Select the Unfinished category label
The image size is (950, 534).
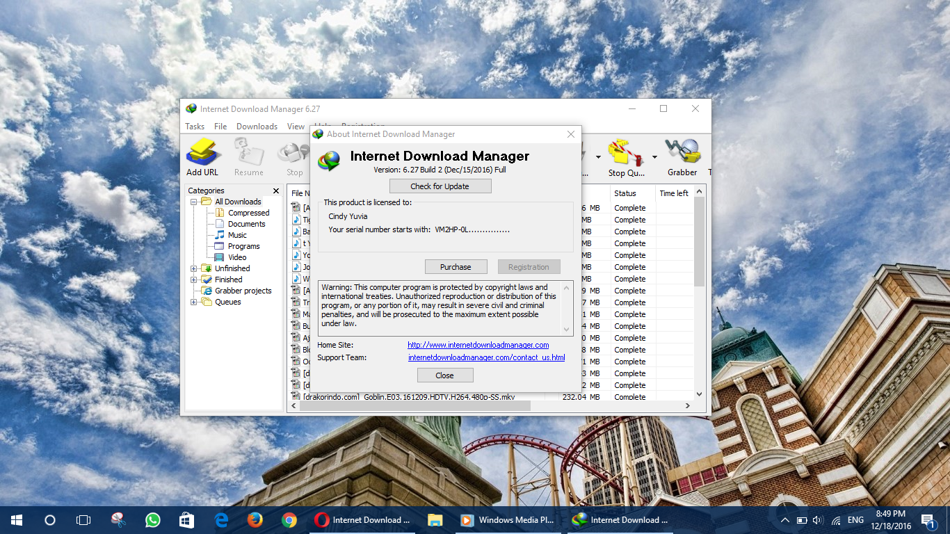coord(232,268)
